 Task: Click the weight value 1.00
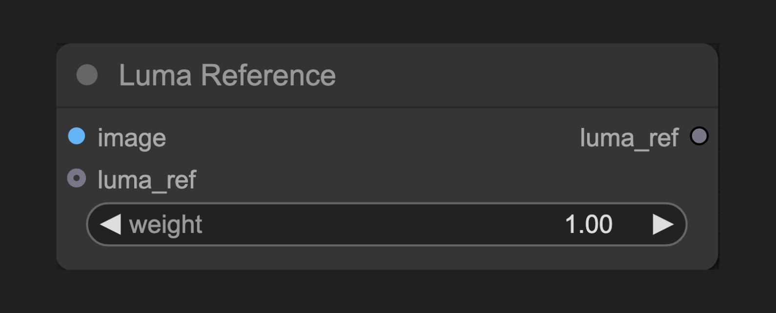coord(589,225)
